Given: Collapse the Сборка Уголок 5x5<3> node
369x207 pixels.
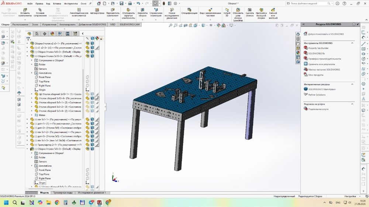Looking at the screenshot, I should pyautogui.click(x=27, y=149).
